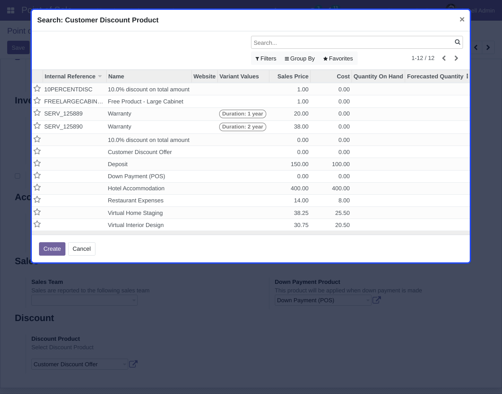This screenshot has width=502, height=394.
Task: Select the Duration: 2 year tag
Action: tap(242, 127)
